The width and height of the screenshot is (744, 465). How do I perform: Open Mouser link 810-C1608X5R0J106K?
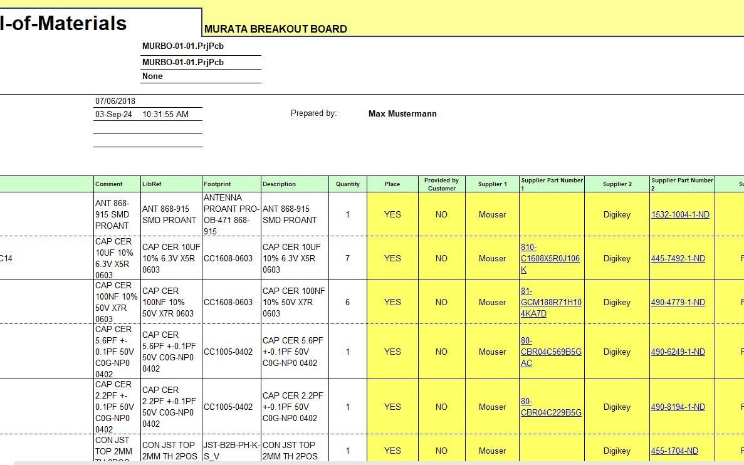[550, 259]
